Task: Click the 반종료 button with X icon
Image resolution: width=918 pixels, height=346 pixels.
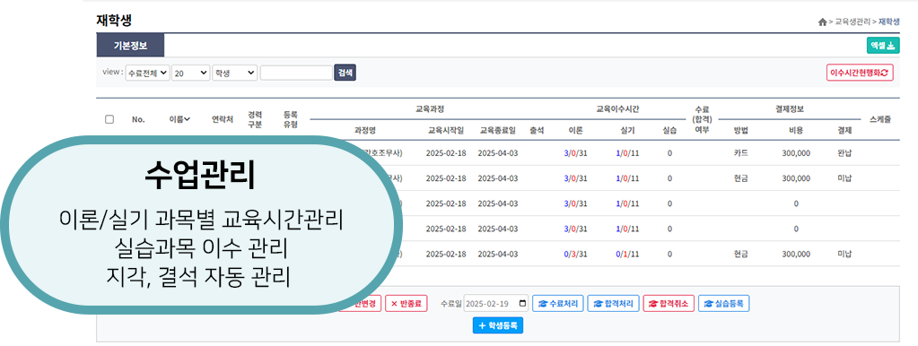Action: click(407, 304)
